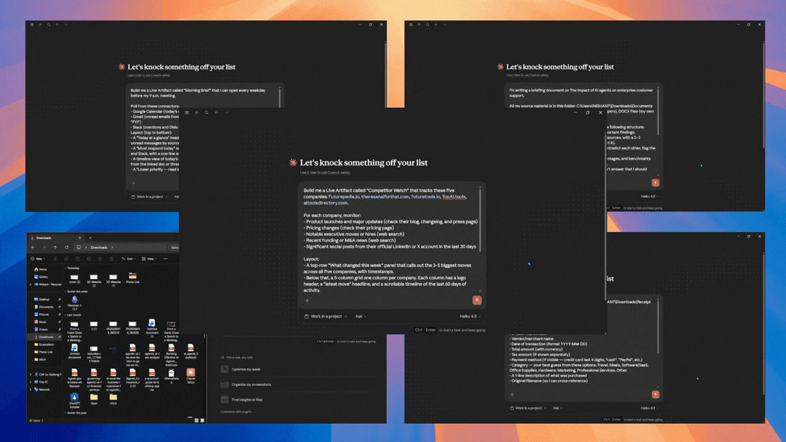This screenshot has width=786, height=442.
Task: Open Haiku 4.5 model picker in receipt window
Action: 650,408
